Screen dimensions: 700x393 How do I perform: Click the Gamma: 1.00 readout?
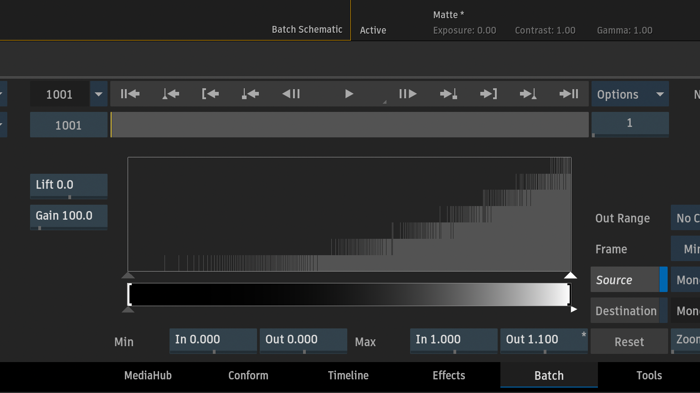point(625,30)
